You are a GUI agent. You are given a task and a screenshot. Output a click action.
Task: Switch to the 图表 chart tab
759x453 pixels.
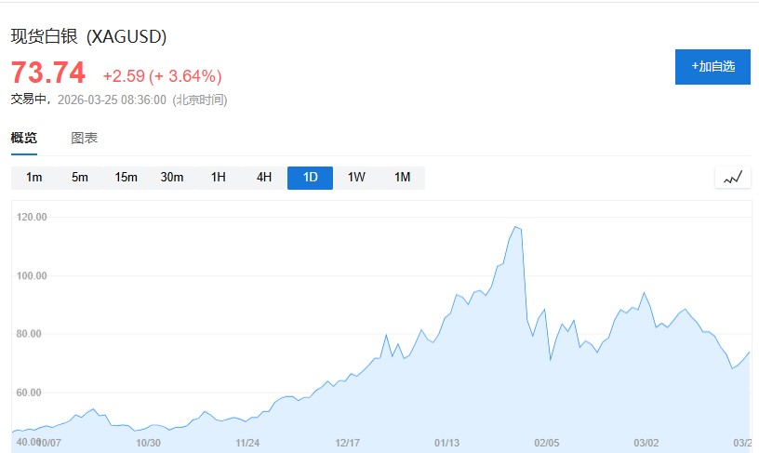(85, 139)
